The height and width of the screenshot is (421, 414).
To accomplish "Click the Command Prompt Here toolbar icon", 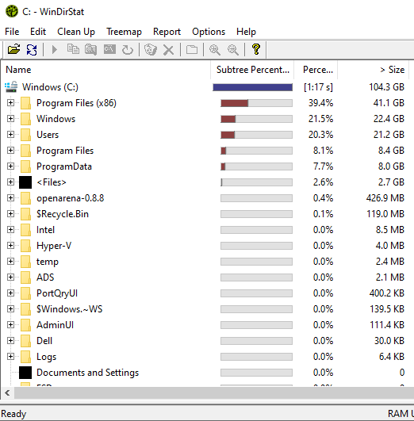I will [x=109, y=49].
